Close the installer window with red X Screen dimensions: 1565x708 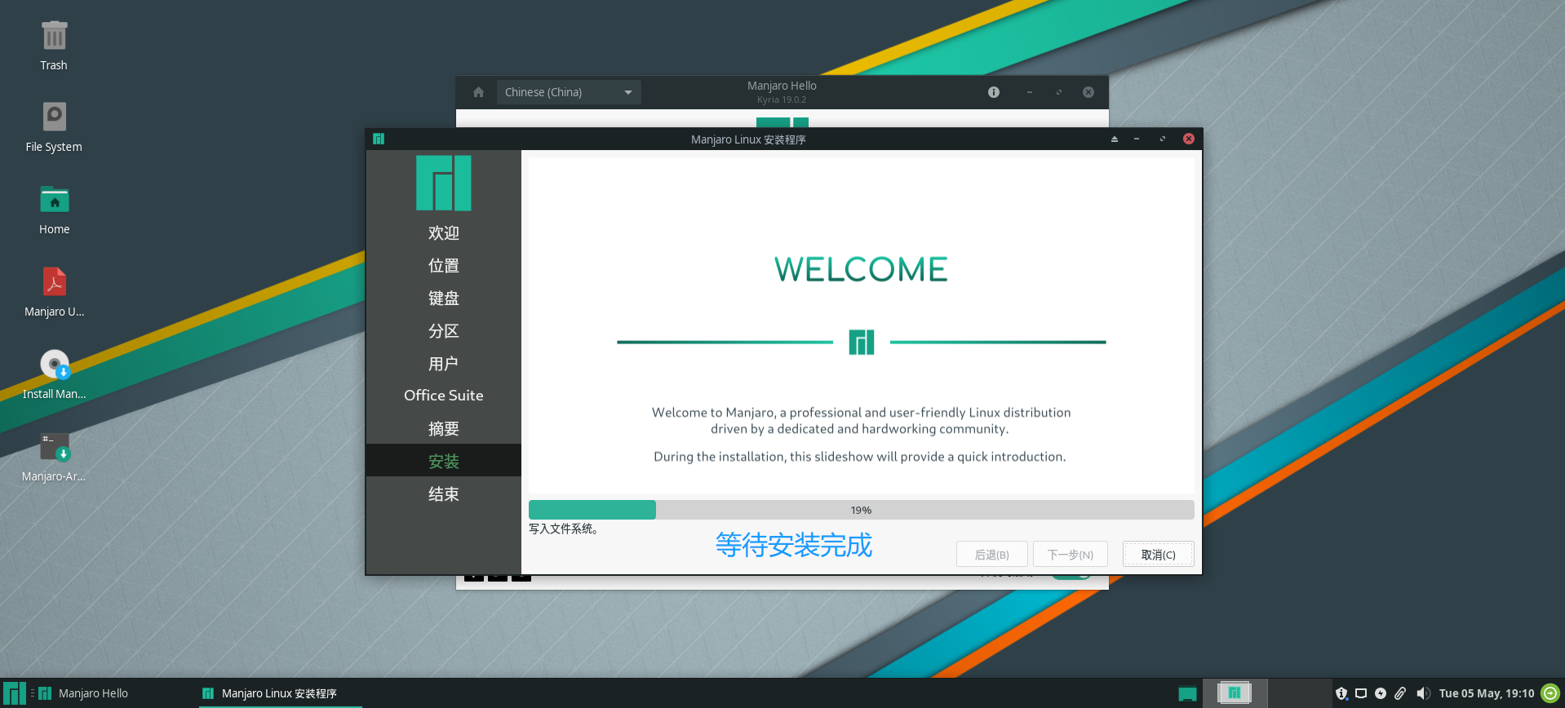tap(1189, 139)
